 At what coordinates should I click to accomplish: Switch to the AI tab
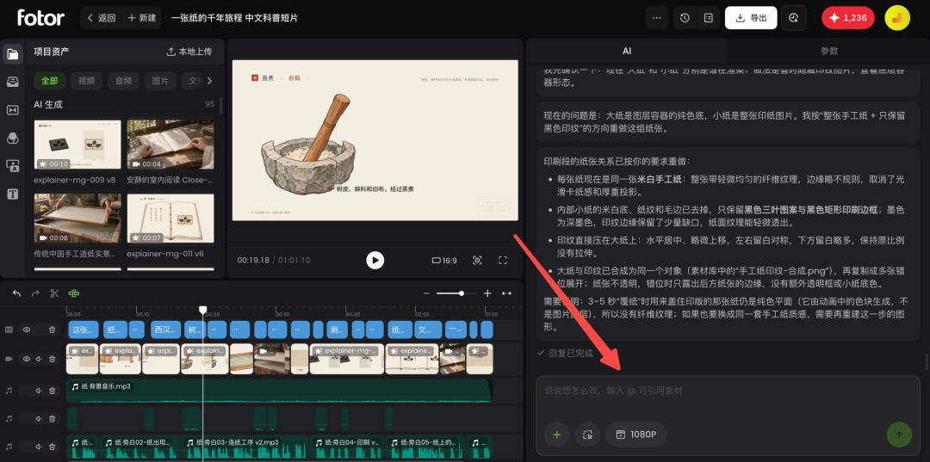pos(627,51)
